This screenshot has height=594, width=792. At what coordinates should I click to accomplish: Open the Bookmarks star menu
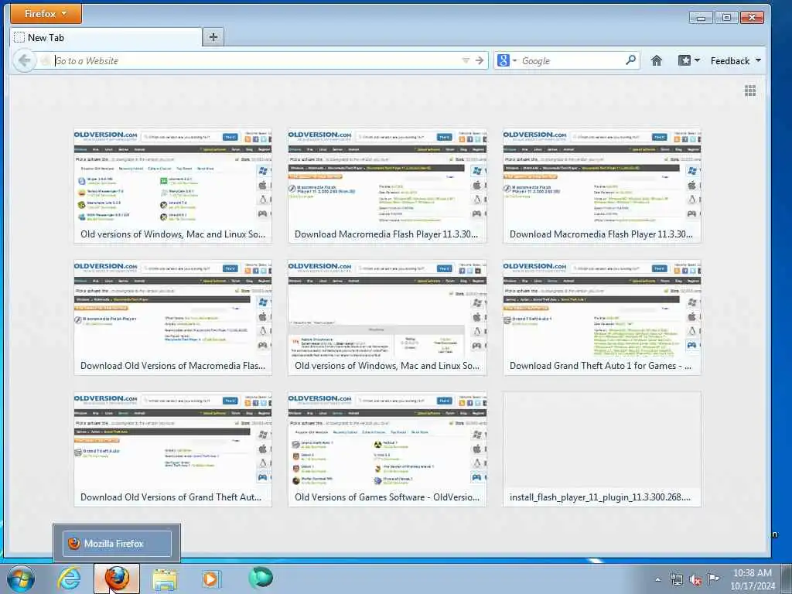[688, 60]
